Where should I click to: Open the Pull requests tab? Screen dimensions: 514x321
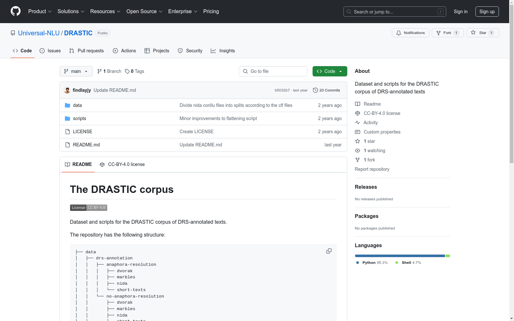point(86,51)
